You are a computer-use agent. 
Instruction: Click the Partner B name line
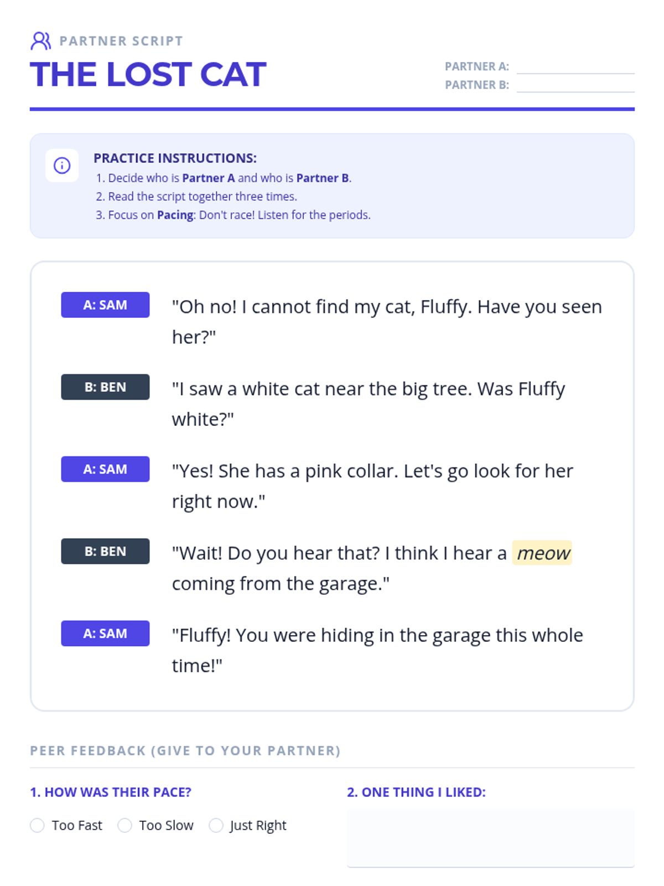tap(575, 85)
